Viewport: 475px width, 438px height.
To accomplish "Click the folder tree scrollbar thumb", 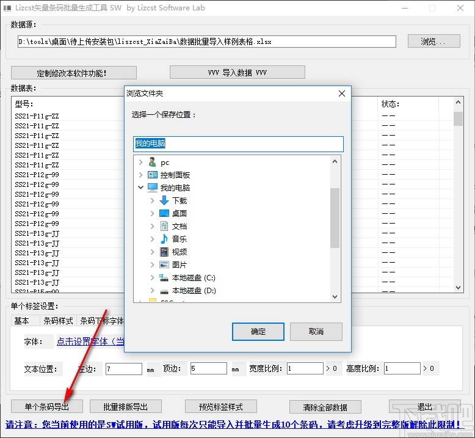I will (x=335, y=218).
